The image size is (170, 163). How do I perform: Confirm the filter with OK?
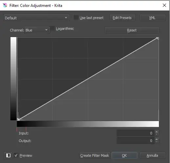[x=124, y=155]
